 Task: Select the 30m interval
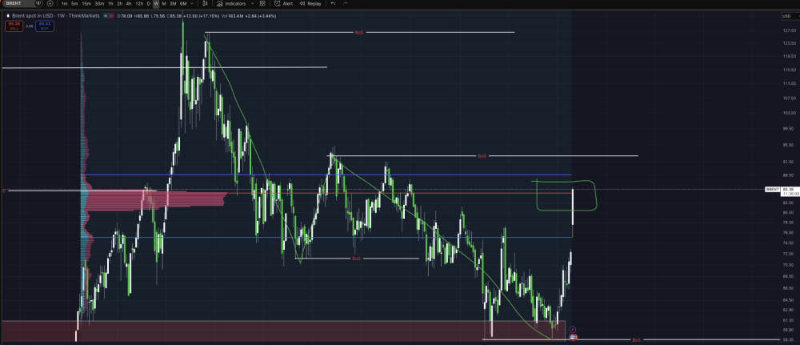[99, 3]
